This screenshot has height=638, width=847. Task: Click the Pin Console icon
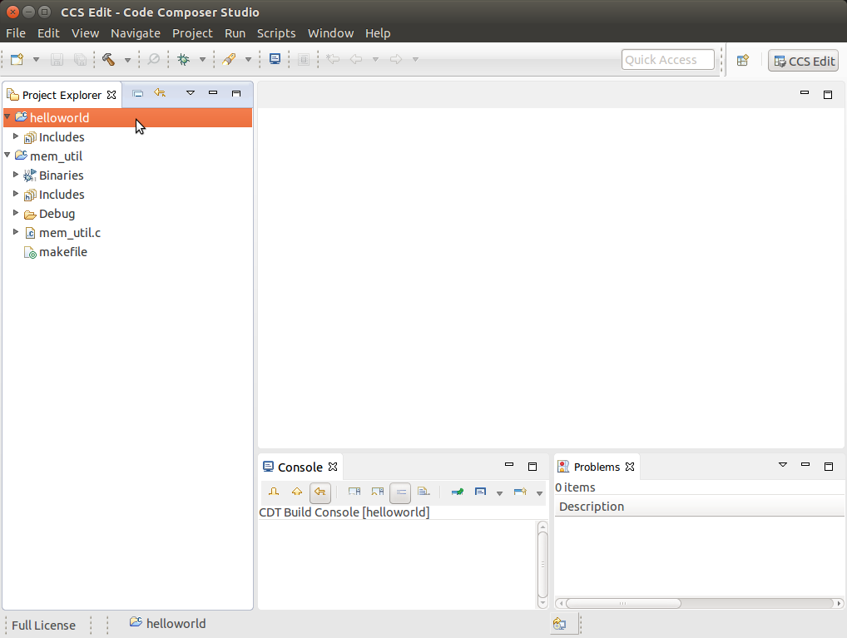(457, 492)
